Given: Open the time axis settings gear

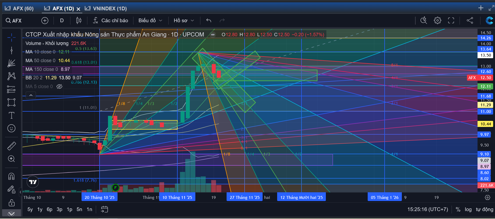Looking at the screenshot, I should (487, 198).
